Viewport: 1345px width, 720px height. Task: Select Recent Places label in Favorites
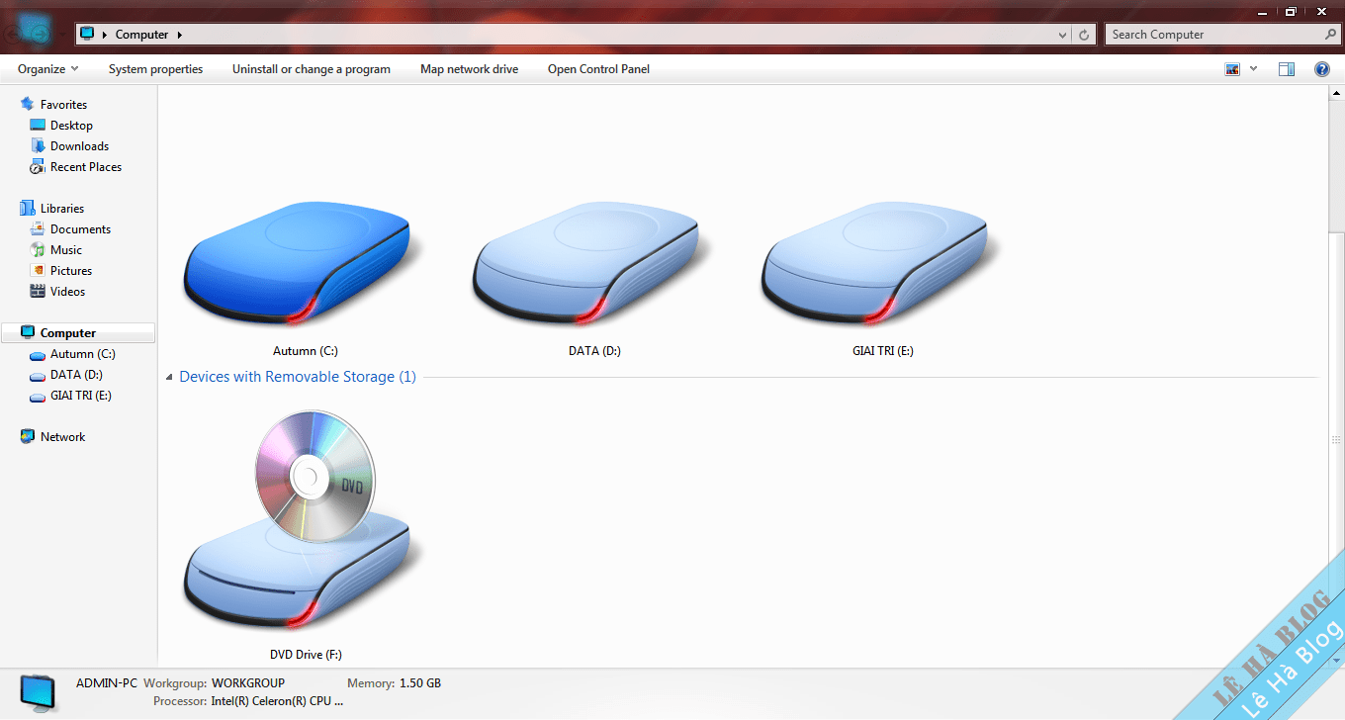[86, 167]
